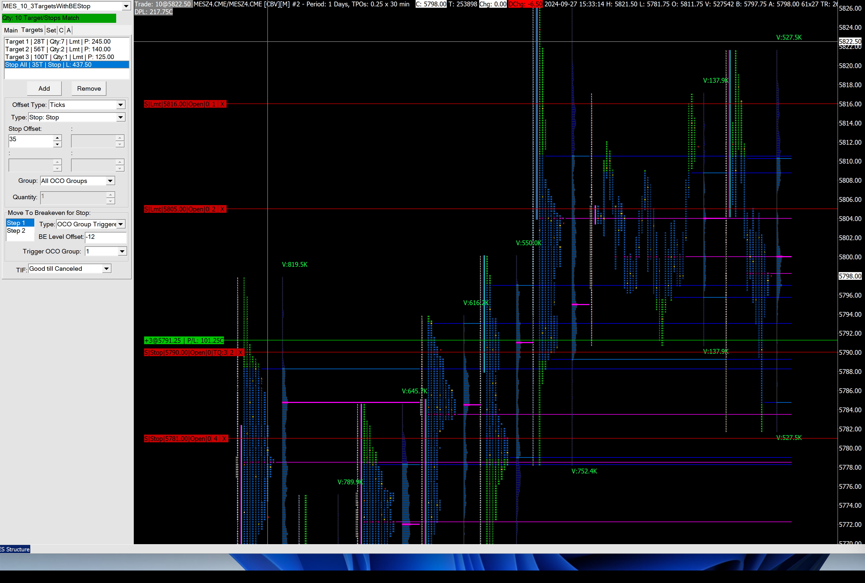
Task: Expand the TIF Good till Canceled dropdown
Action: [106, 269]
